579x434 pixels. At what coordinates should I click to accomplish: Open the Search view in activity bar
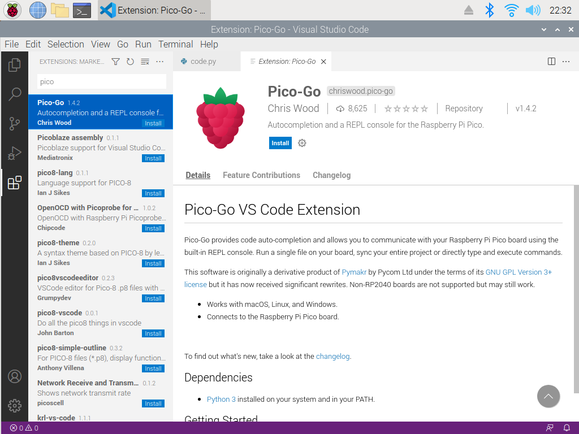pos(14,94)
